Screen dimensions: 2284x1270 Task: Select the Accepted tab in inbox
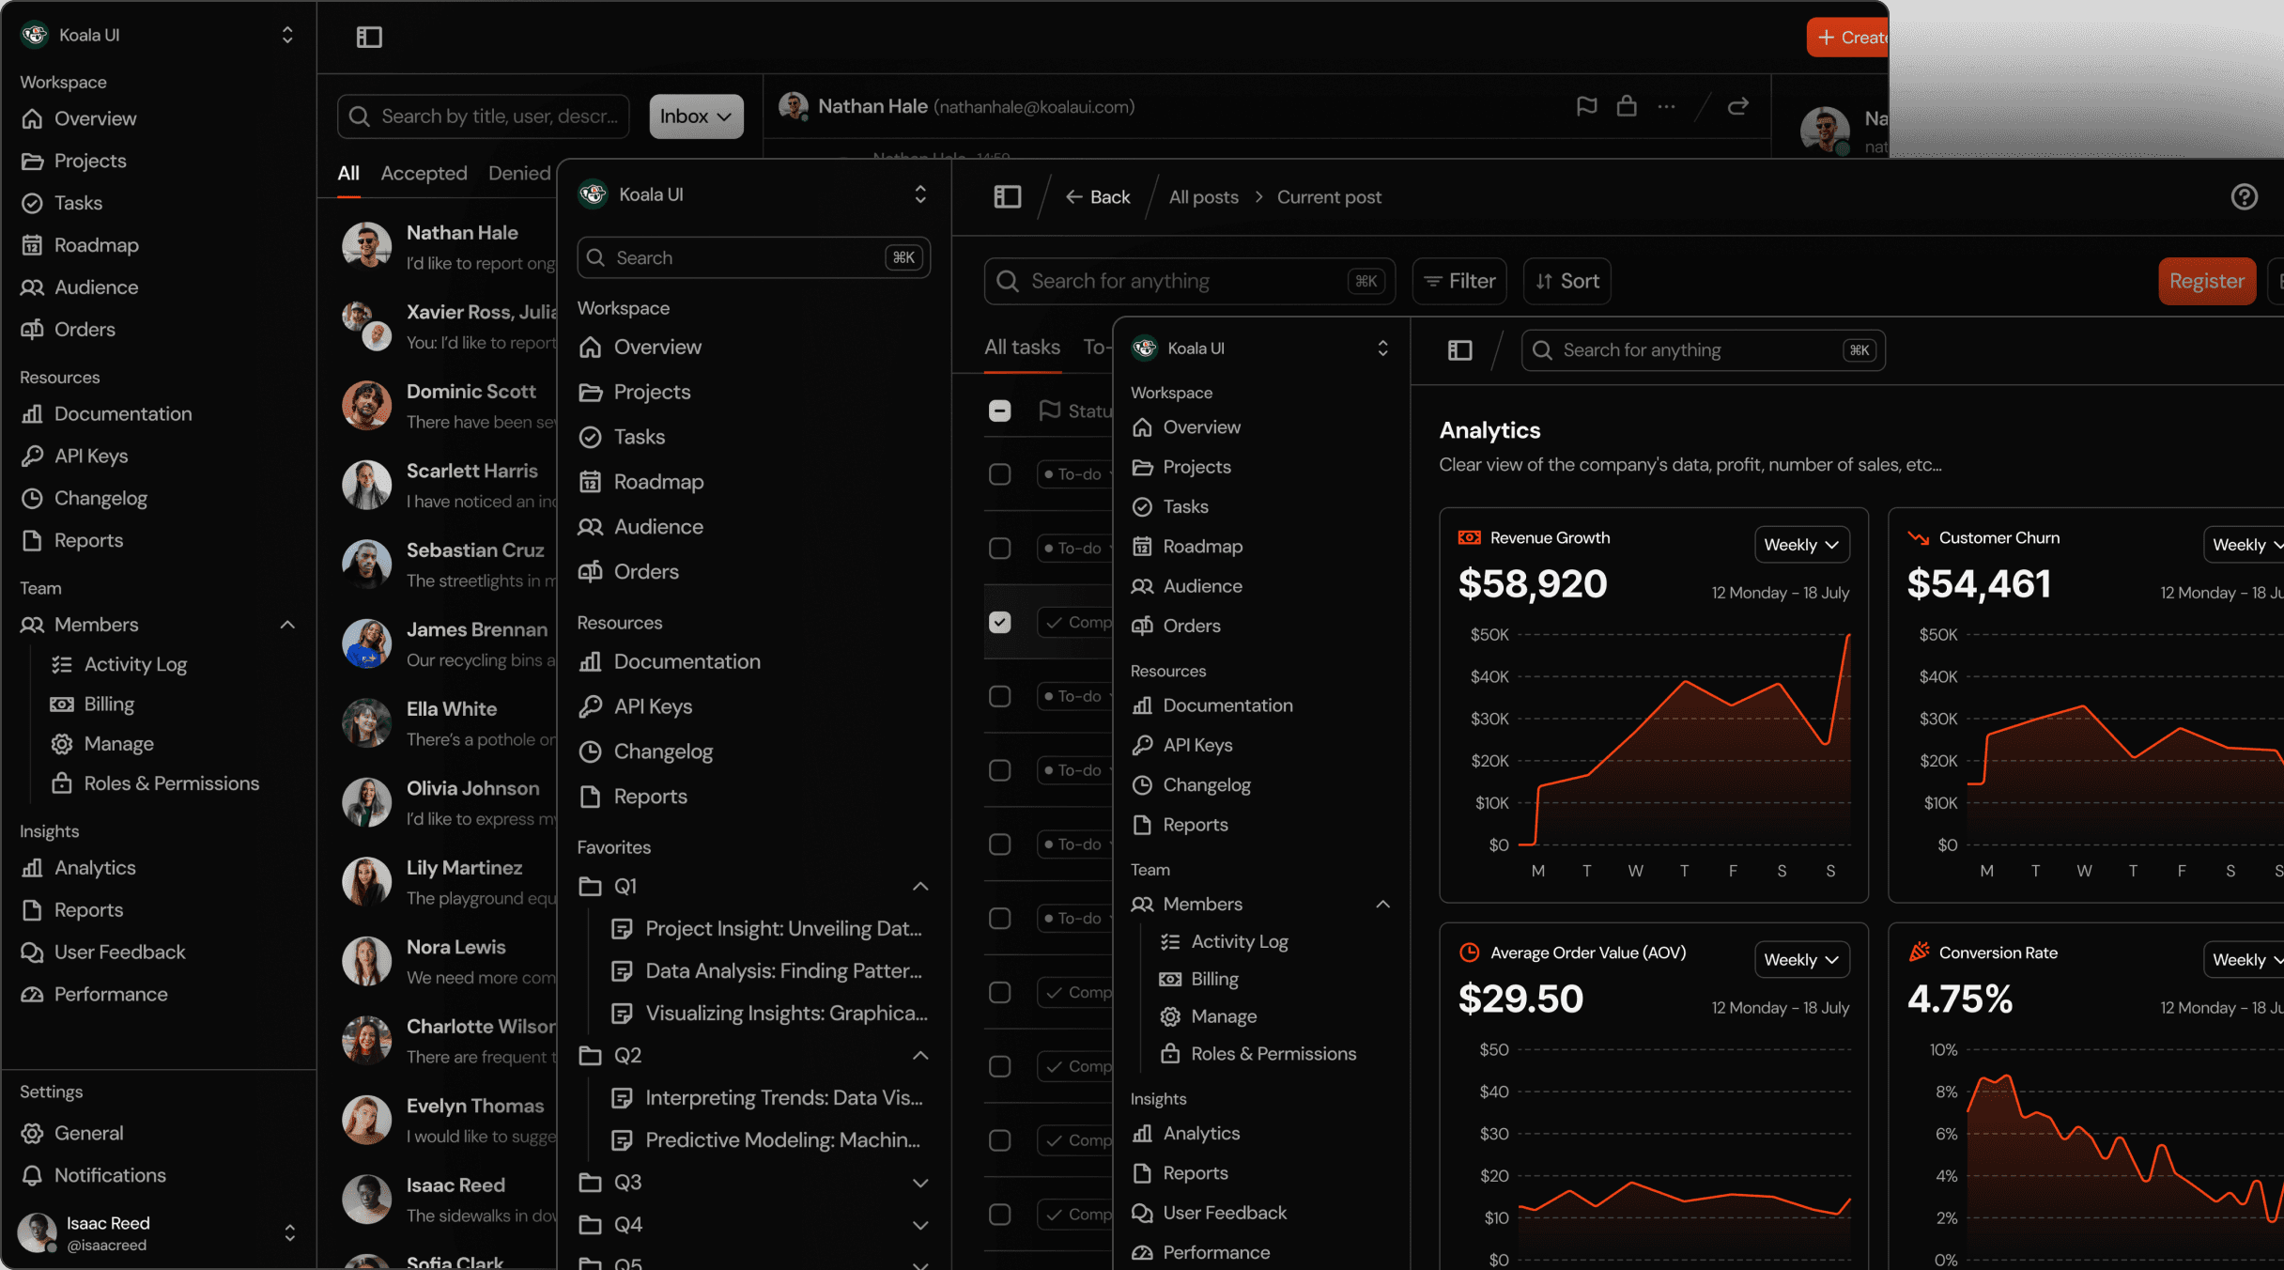(x=424, y=173)
